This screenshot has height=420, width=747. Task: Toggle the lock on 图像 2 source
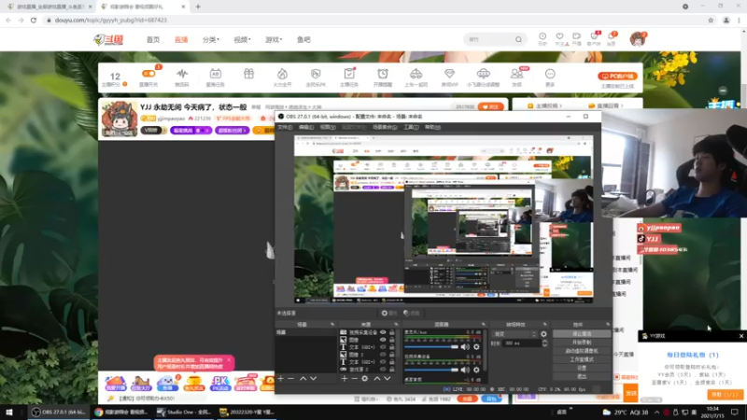point(392,355)
